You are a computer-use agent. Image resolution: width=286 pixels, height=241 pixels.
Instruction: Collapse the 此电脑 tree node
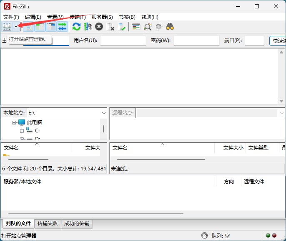point(14,122)
